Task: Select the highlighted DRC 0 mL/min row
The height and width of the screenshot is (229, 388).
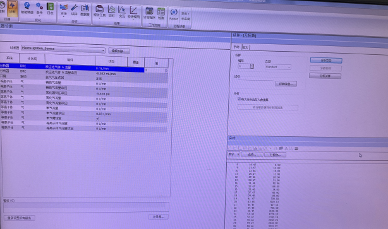Action: 72,68
